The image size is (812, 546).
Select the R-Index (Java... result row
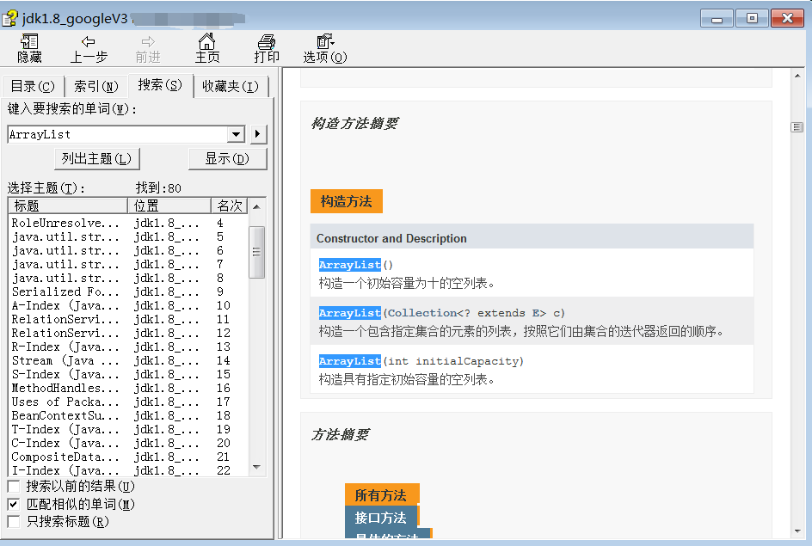(x=128, y=347)
